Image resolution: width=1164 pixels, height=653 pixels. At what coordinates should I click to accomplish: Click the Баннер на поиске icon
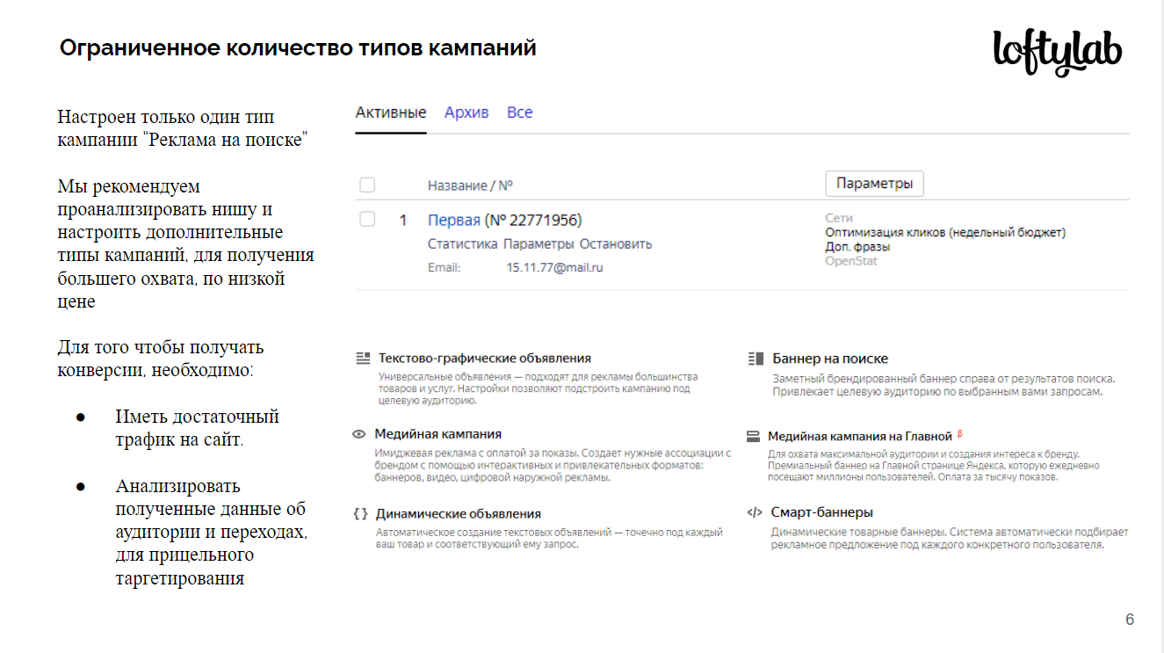point(755,359)
